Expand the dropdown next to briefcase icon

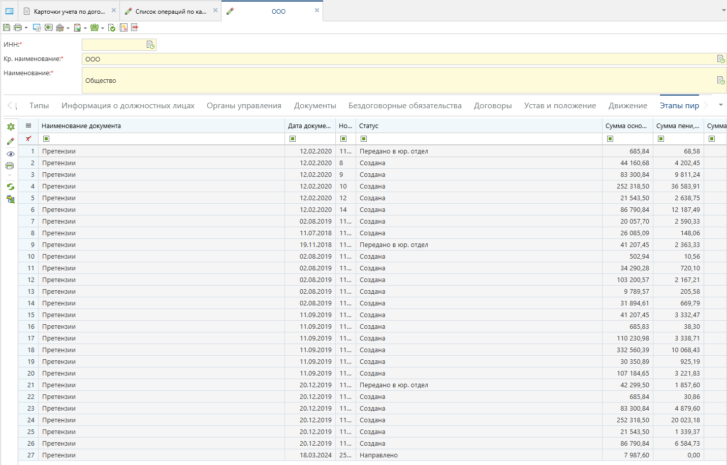[x=102, y=28]
